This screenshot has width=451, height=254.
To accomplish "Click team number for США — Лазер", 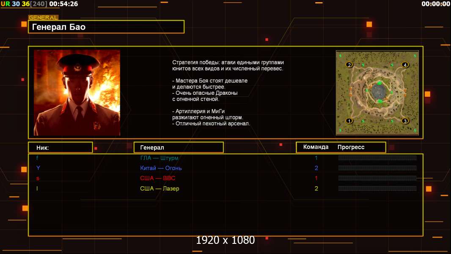I will tap(316, 188).
